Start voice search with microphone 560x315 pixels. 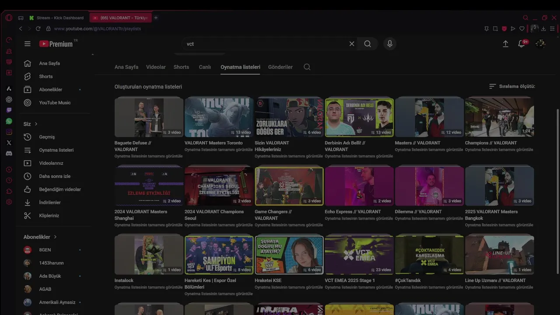point(390,44)
